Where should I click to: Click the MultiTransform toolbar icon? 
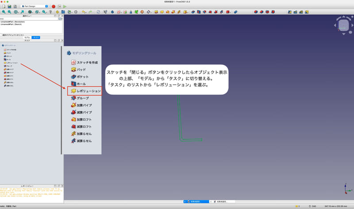(x=307, y=12)
